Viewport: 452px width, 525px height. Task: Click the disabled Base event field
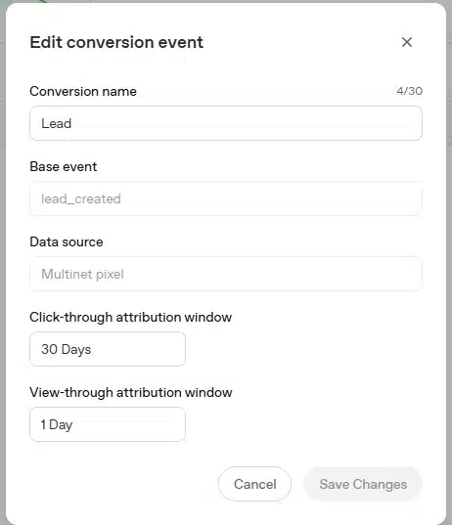click(226, 198)
